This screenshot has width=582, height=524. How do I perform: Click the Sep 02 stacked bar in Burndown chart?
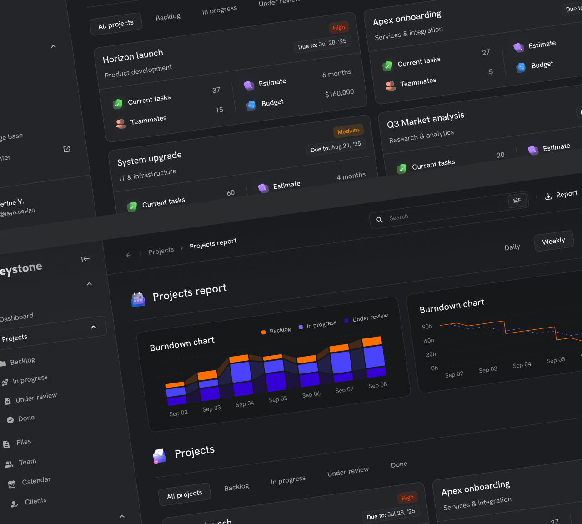pos(176,393)
